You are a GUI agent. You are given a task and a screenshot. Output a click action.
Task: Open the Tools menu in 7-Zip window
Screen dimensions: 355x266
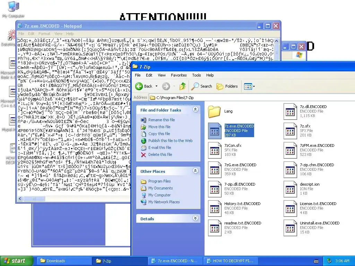(x=197, y=75)
